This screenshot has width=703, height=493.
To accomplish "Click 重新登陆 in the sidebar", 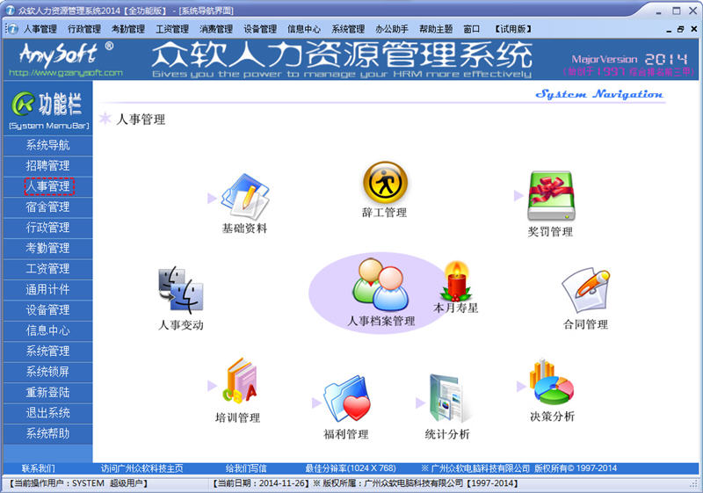I will (x=47, y=393).
